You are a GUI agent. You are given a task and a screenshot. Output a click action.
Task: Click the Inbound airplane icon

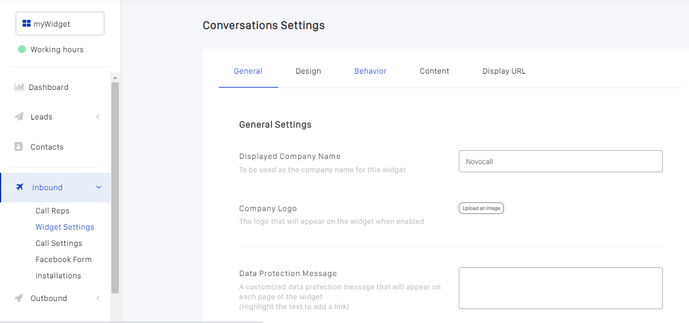20,187
